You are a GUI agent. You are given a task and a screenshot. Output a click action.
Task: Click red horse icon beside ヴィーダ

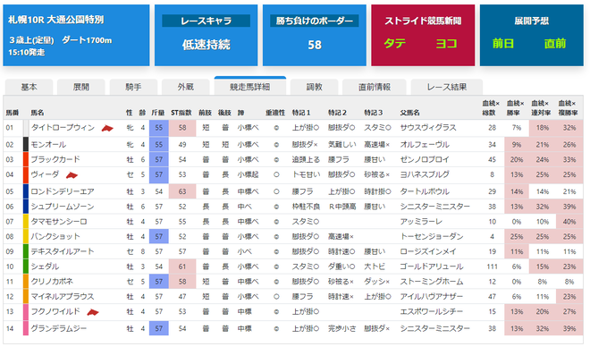pos(72,175)
